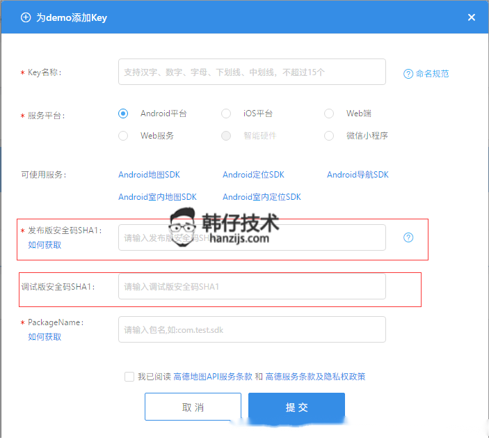Viewport: 489px width, 438px height.
Task: Click the 服务平台 field label
Action: click(46, 116)
